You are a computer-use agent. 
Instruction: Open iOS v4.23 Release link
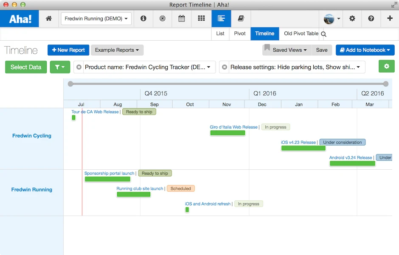tap(298, 143)
